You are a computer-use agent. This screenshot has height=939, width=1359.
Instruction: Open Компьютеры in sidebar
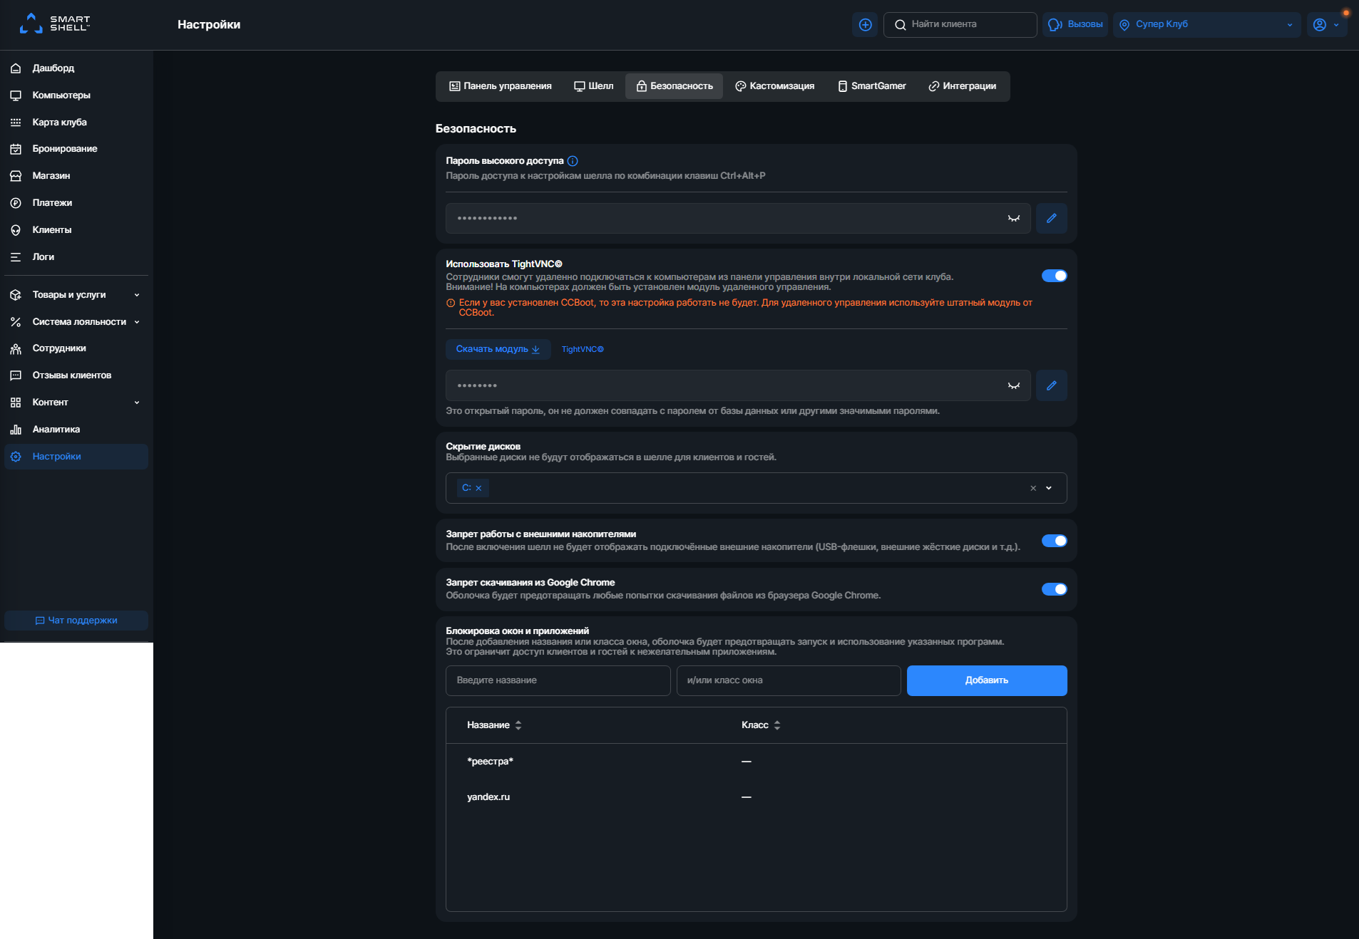click(76, 95)
